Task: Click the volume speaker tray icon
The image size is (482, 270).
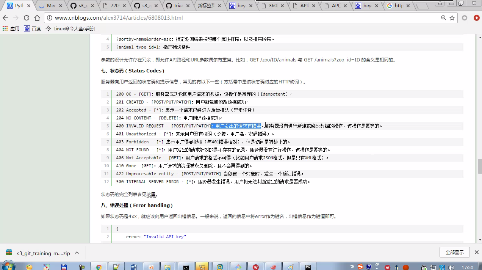Action: point(451,267)
